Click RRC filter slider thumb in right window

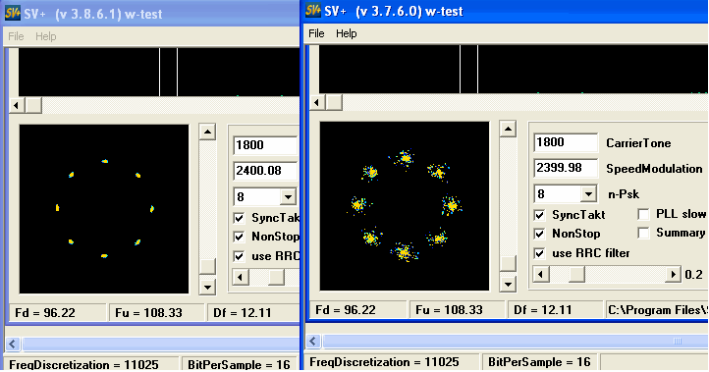tap(576, 274)
